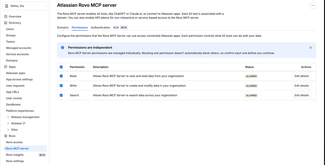Open Rovo settings page
Screen dimensions: 325x165
tap(15, 161)
